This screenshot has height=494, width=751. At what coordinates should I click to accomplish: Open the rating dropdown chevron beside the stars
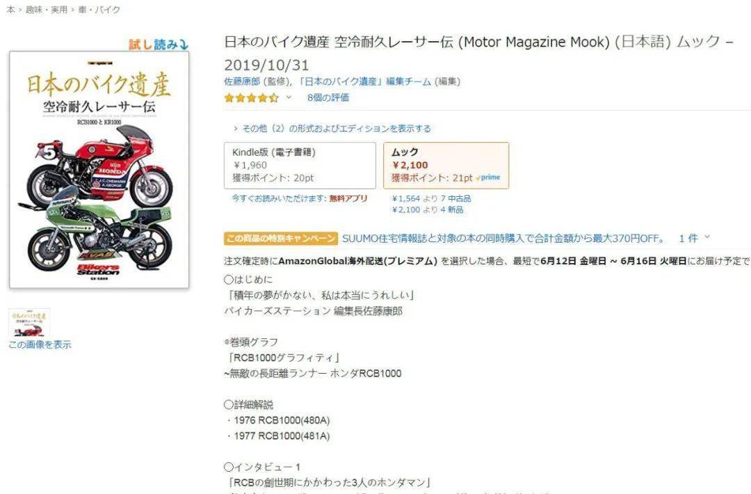tap(289, 97)
